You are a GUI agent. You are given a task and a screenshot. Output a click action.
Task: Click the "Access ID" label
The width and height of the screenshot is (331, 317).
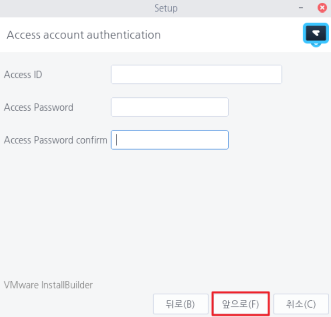tap(23, 75)
